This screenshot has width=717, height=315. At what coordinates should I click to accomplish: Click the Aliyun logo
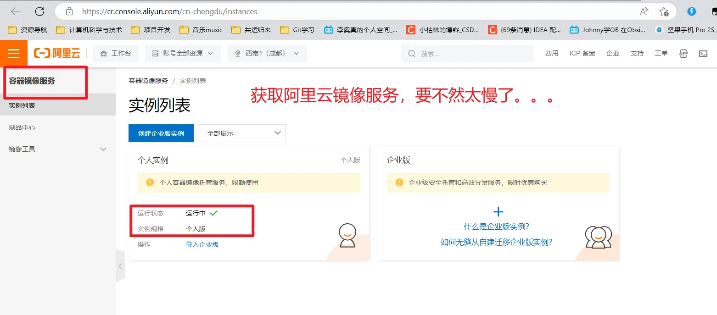tap(57, 54)
